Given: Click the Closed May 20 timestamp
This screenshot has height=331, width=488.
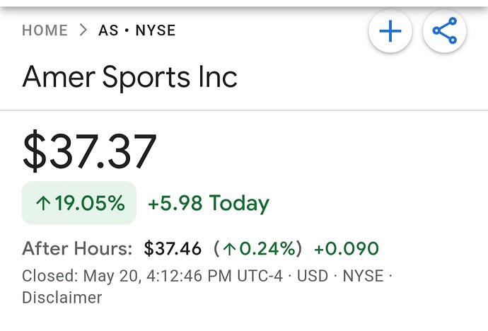Looking at the screenshot, I should coord(152,276).
